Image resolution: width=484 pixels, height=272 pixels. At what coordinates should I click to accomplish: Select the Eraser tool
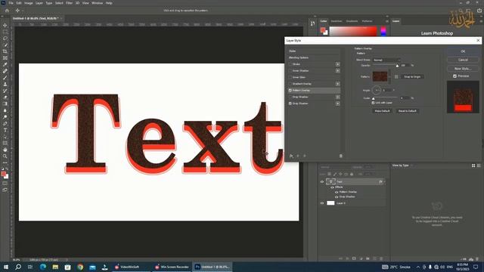[5, 97]
